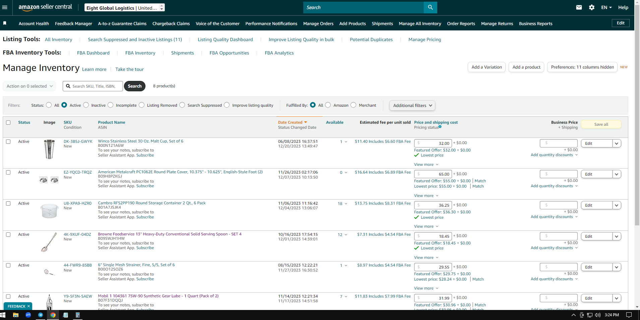Click the Add a Variation button

click(487, 67)
